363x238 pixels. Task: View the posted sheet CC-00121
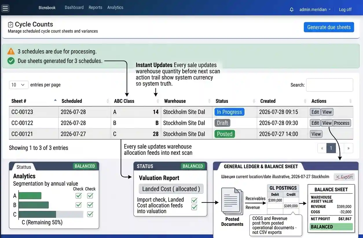coord(316,134)
